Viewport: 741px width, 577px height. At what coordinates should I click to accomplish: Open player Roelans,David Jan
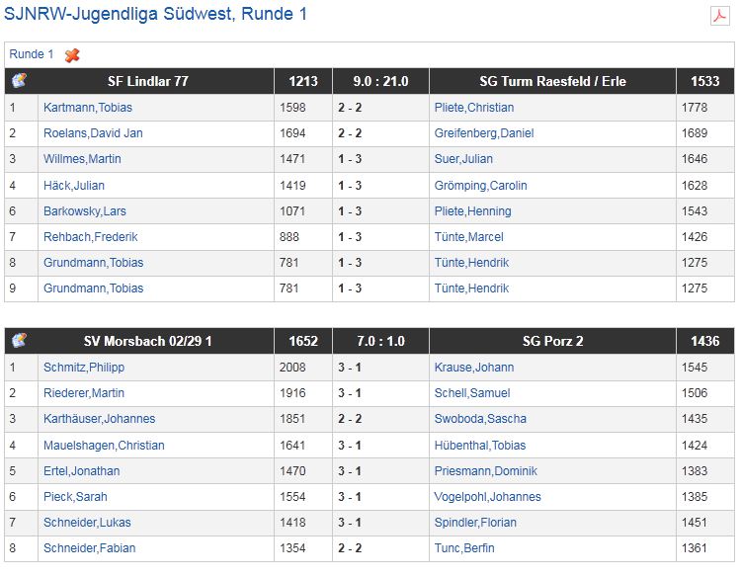point(93,133)
